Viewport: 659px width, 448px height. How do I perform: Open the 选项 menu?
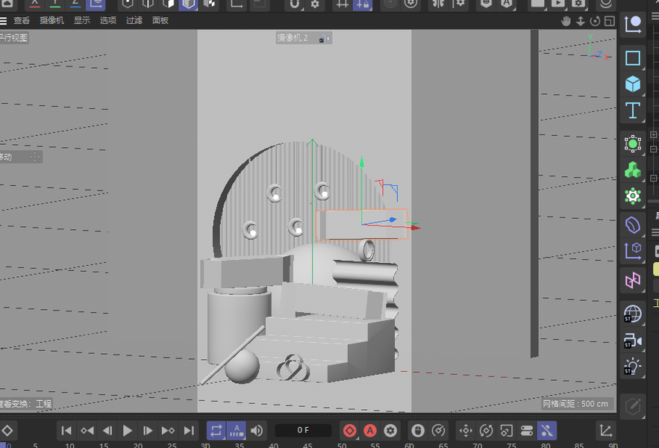coord(108,20)
